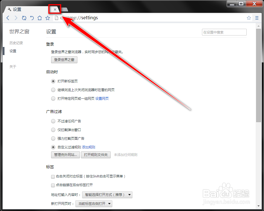Open 设置 in the sidebar
Screen dimensions: 264x211
coord(13,51)
